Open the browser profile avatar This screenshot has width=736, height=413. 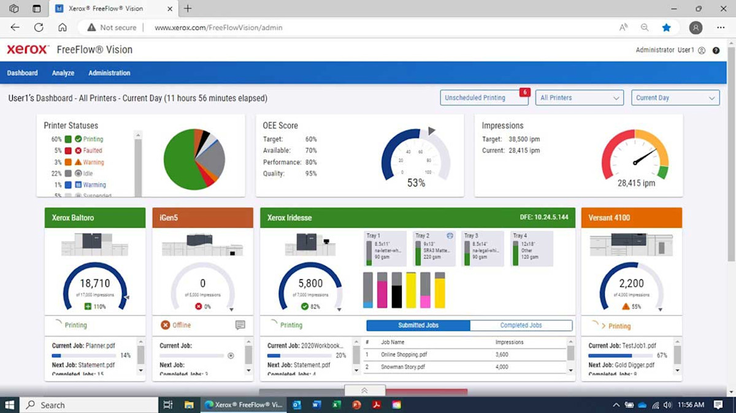tap(696, 28)
